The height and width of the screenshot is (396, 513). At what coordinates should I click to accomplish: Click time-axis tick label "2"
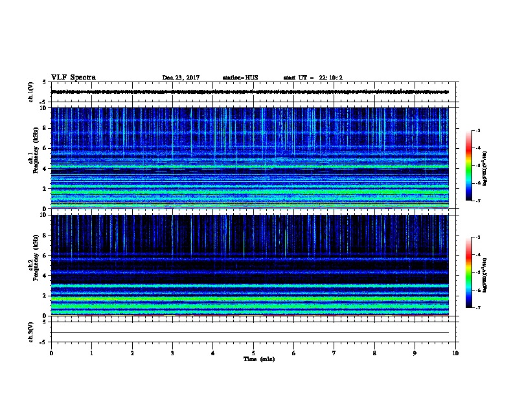(x=132, y=353)
